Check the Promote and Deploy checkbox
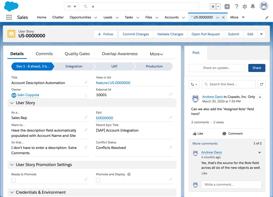 pyautogui.click(x=98, y=180)
